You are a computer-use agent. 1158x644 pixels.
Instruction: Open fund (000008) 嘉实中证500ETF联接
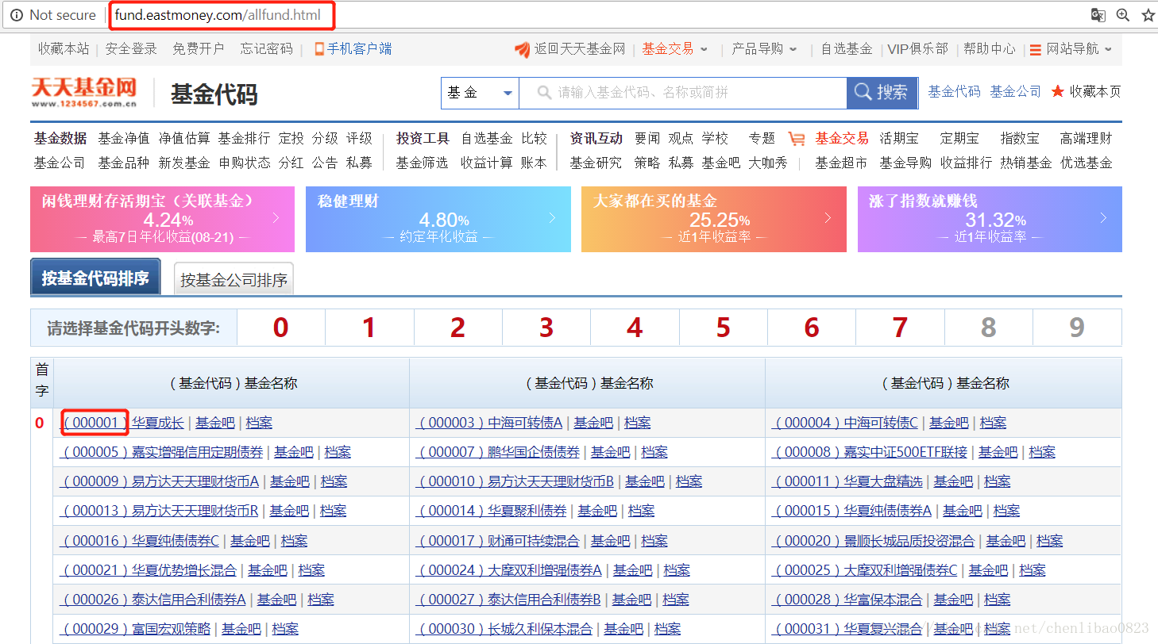870,452
